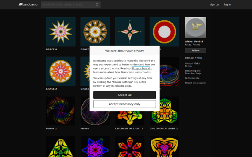Click Aleksi Perälä's profile avatar

[x=196, y=28]
